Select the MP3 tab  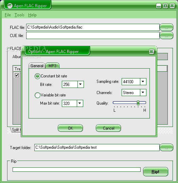[x=52, y=66]
